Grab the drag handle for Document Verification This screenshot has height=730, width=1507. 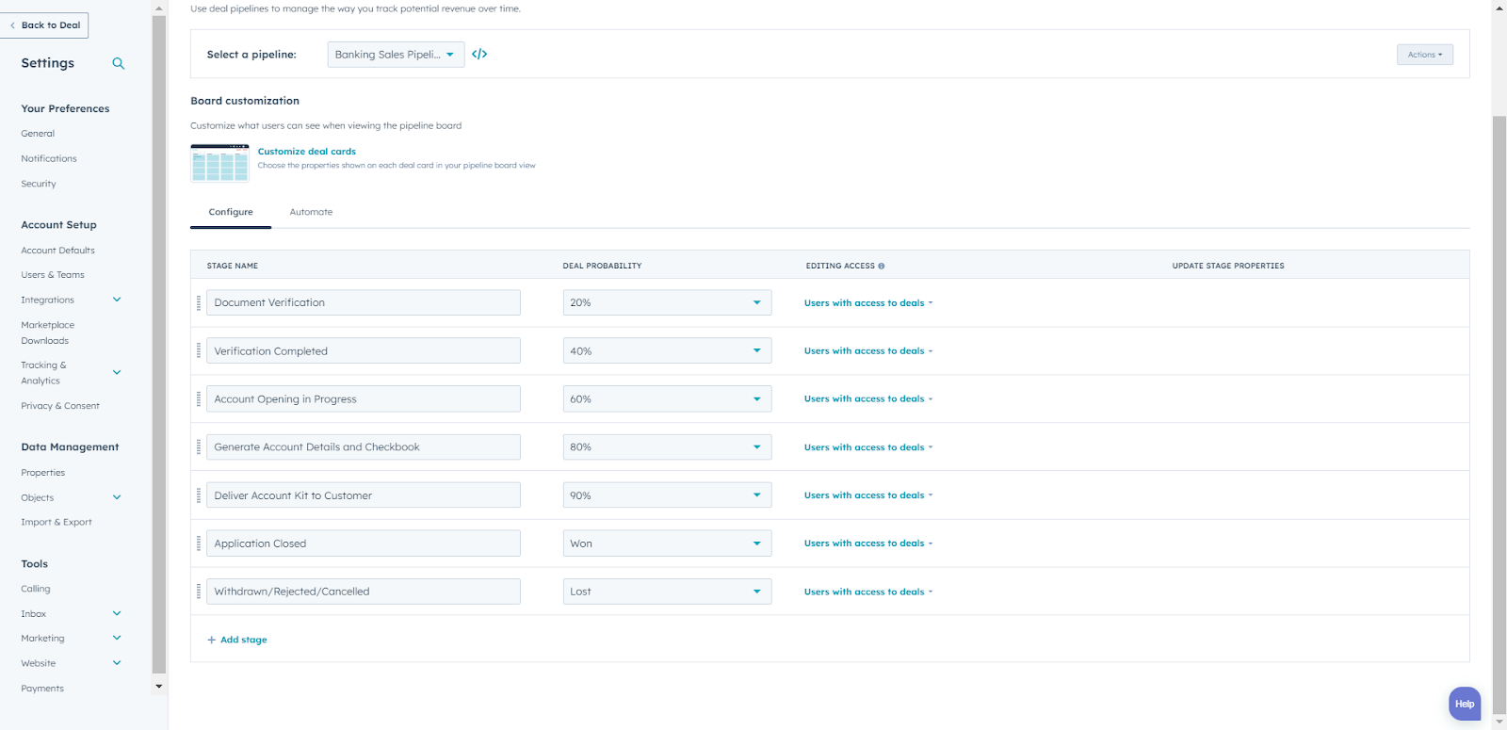199,302
